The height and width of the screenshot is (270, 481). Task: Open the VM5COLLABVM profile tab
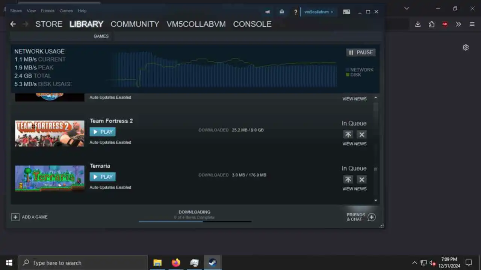pos(196,24)
